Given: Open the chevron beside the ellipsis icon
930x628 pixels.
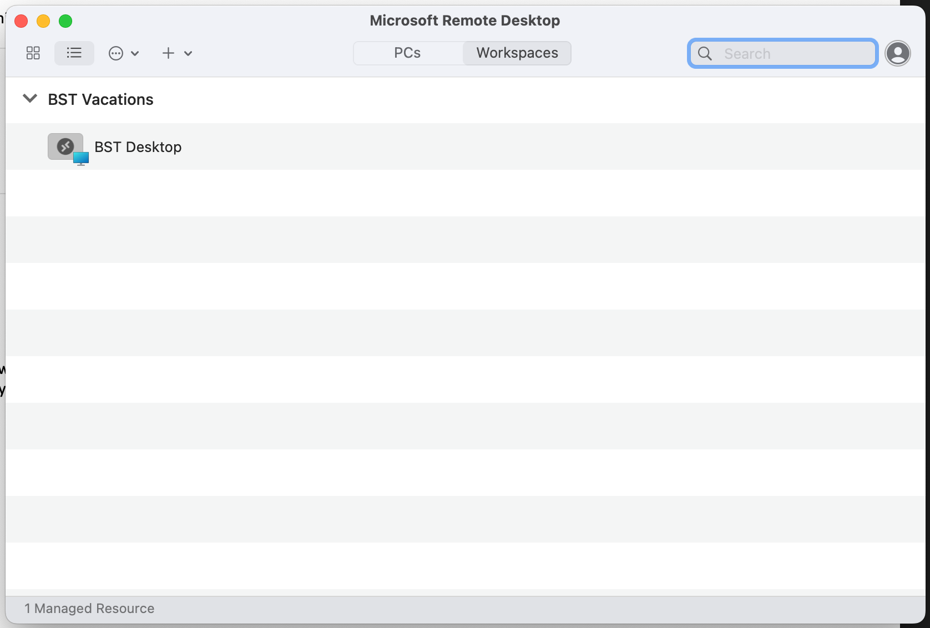Looking at the screenshot, I should pyautogui.click(x=135, y=53).
